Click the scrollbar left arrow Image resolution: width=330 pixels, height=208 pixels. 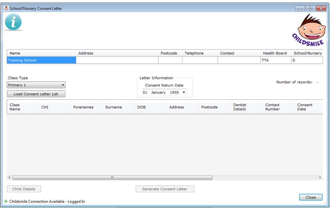click(9, 178)
